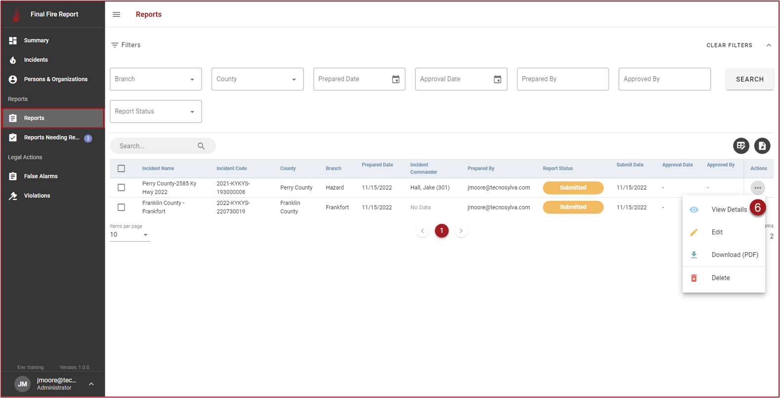Click the search magnifier icon

point(201,146)
